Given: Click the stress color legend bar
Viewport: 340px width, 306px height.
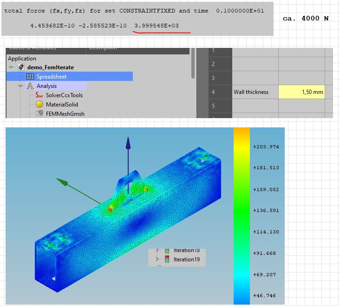Looking at the screenshot, I should (242, 214).
